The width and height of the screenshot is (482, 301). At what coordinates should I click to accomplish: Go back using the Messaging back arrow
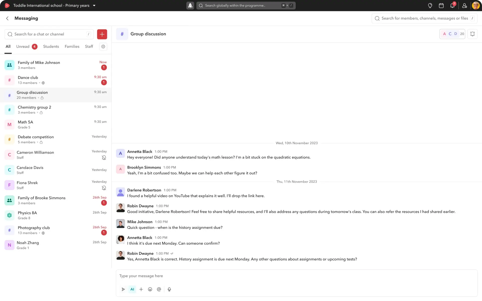pos(7,18)
